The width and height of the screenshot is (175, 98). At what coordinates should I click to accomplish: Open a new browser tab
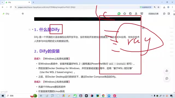pyautogui.click(x=33, y=2)
